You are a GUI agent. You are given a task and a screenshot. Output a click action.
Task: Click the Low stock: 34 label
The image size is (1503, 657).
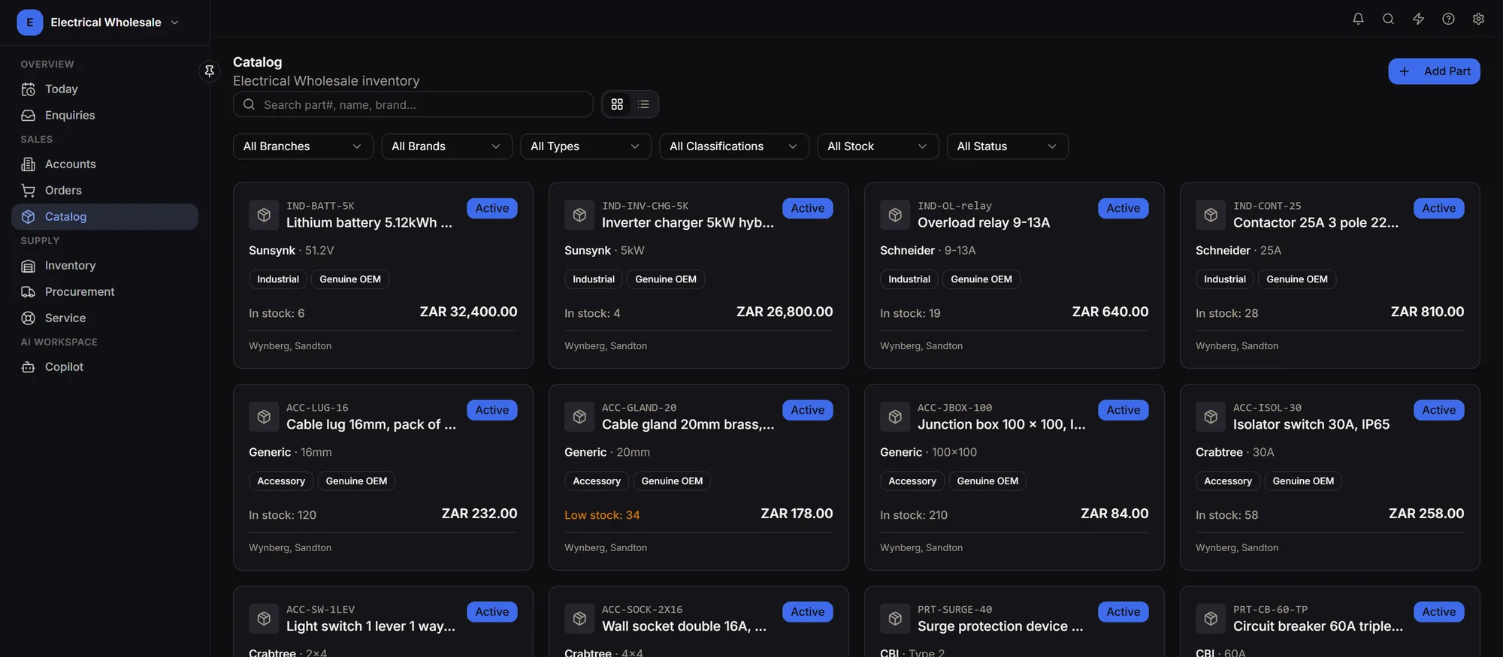click(602, 515)
